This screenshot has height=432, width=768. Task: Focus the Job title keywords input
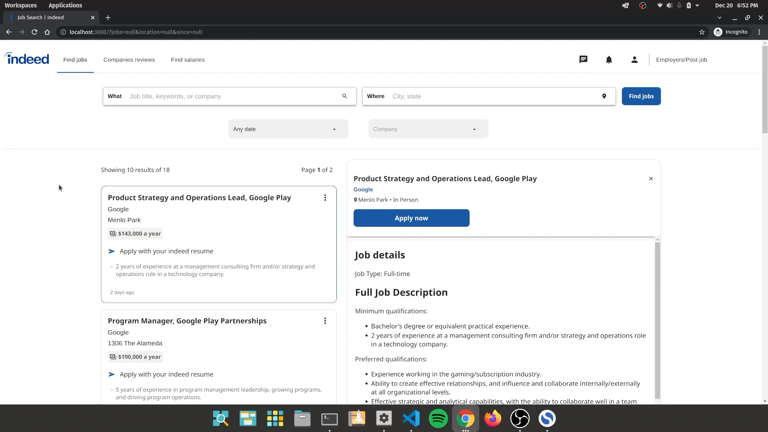[x=232, y=96]
